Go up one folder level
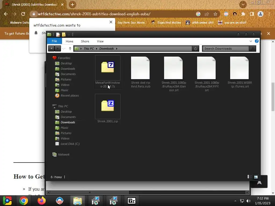This screenshot has width=275, height=206. pos(70,49)
